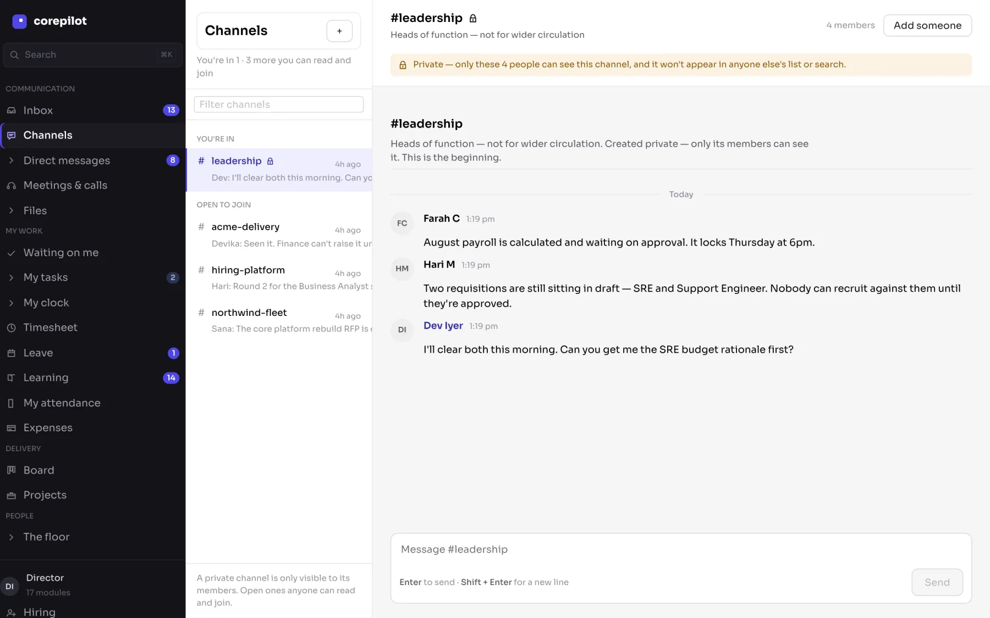Click the Learning book icon
Image resolution: width=990 pixels, height=618 pixels.
11,378
